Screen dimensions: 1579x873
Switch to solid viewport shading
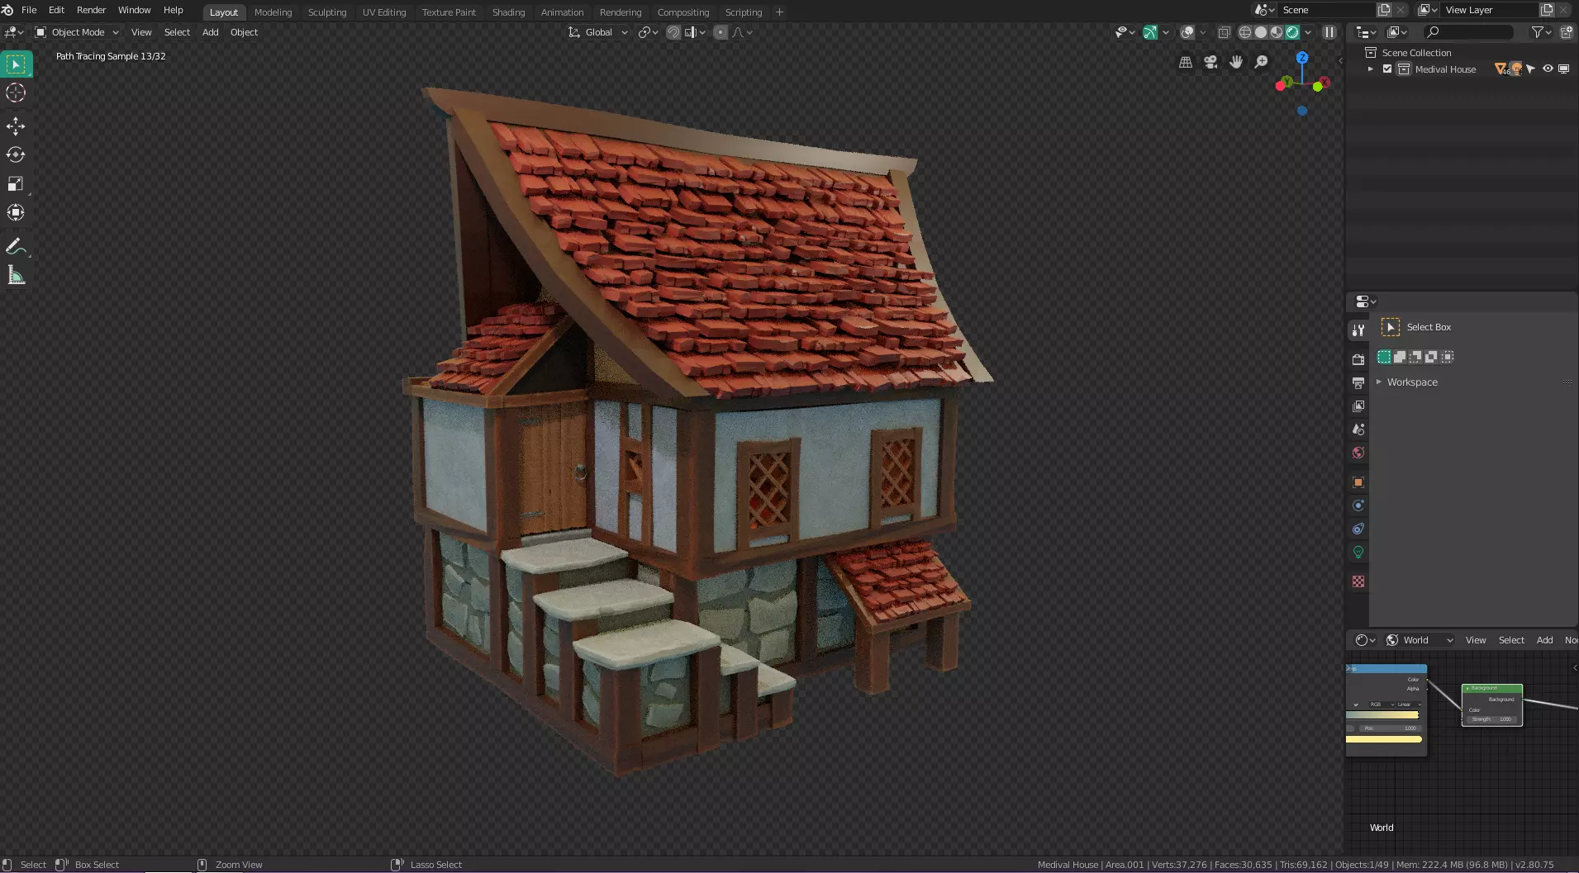[x=1261, y=32]
